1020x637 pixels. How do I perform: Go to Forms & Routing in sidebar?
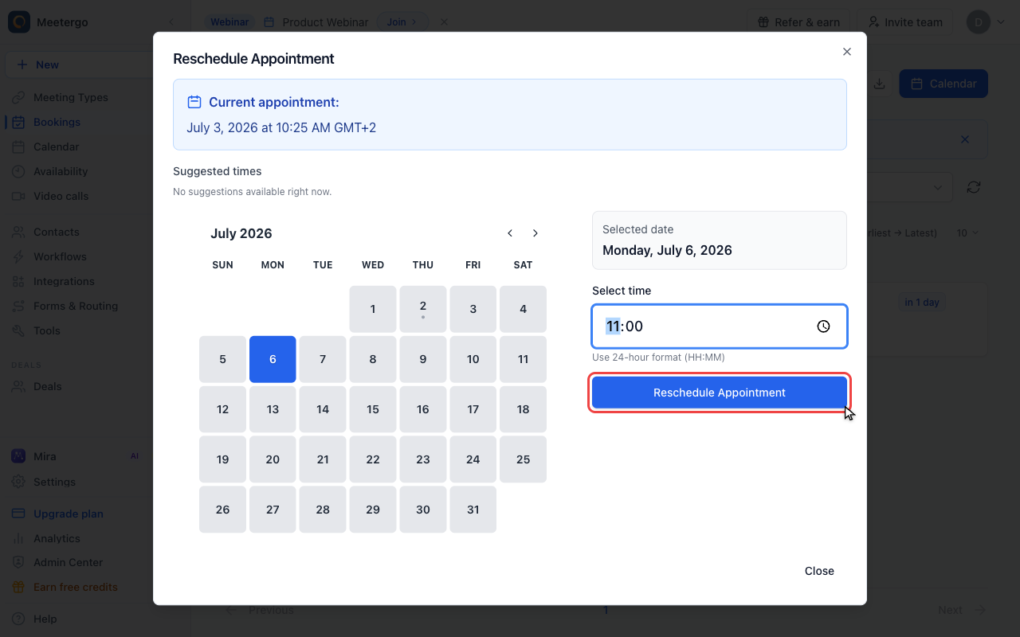coord(75,306)
